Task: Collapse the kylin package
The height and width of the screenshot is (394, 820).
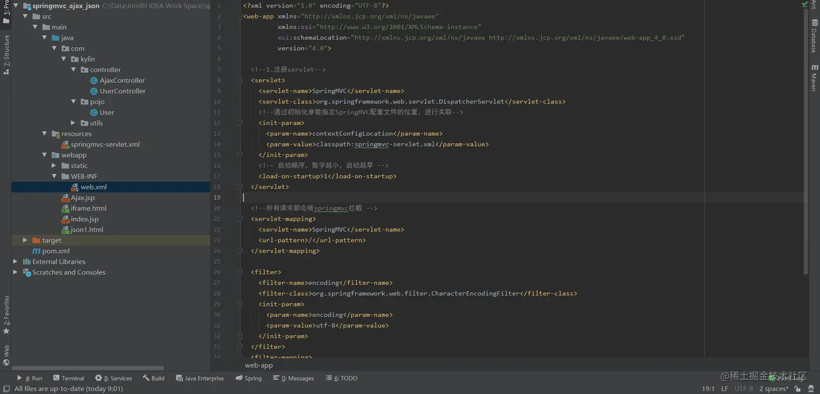Action: click(64, 59)
